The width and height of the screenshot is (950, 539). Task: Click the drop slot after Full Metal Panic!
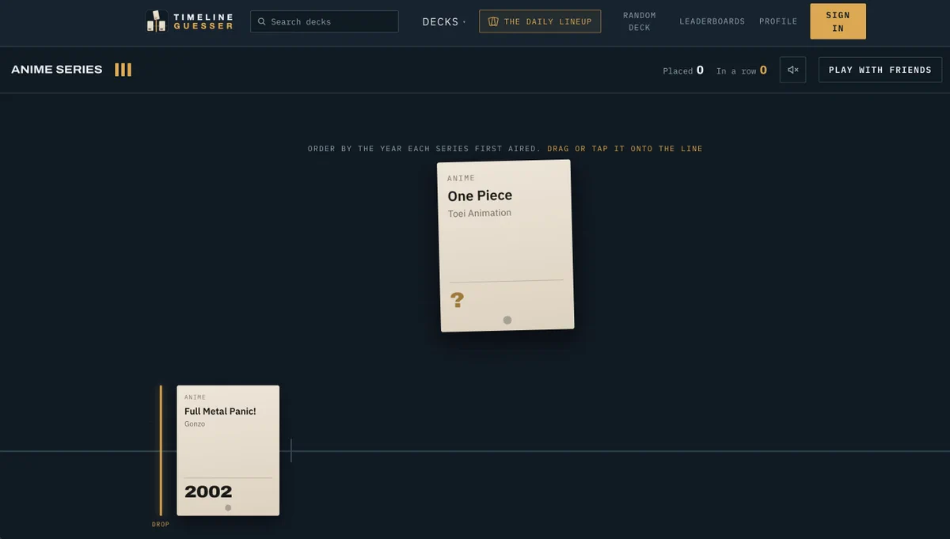291,450
